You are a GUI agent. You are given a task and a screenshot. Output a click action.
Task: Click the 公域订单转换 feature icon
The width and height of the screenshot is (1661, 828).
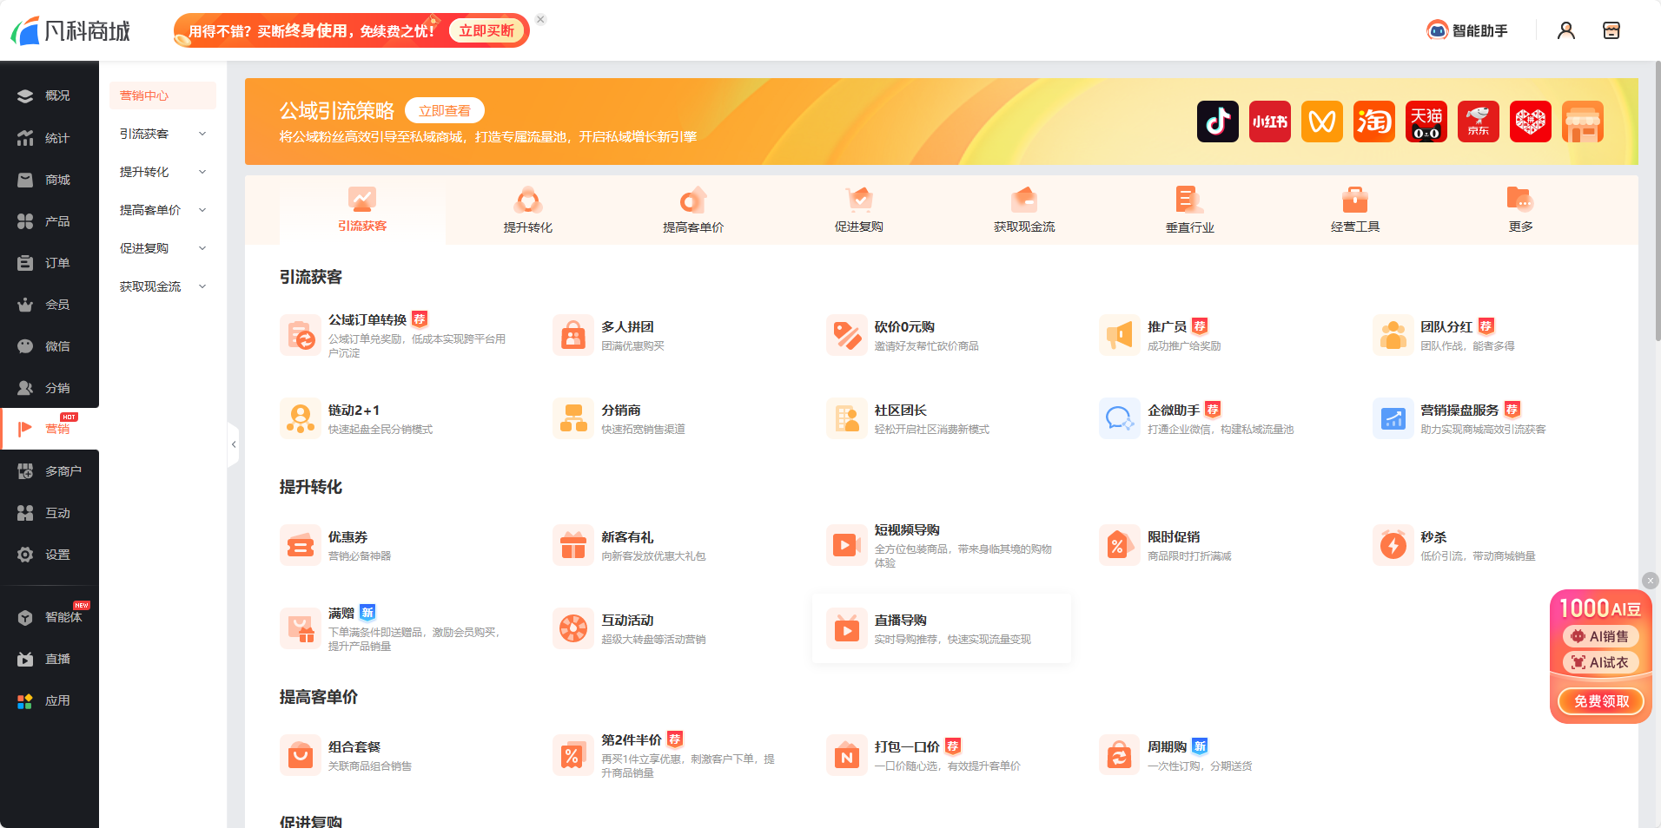coord(301,336)
